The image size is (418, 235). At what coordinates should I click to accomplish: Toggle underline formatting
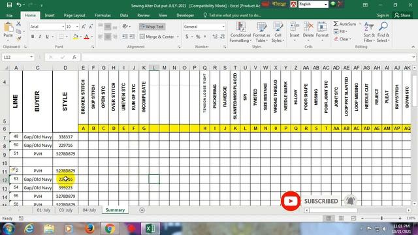[x=47, y=37]
